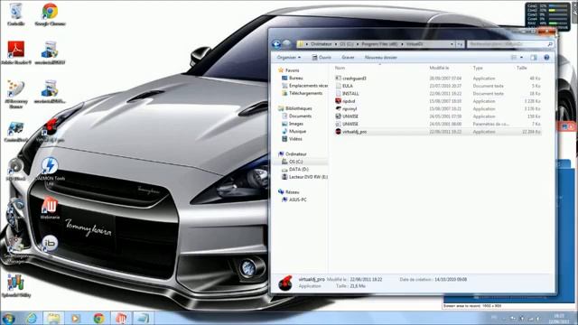578x325 pixels.
Task: Select the DATA (D:) drive
Action: point(299,170)
